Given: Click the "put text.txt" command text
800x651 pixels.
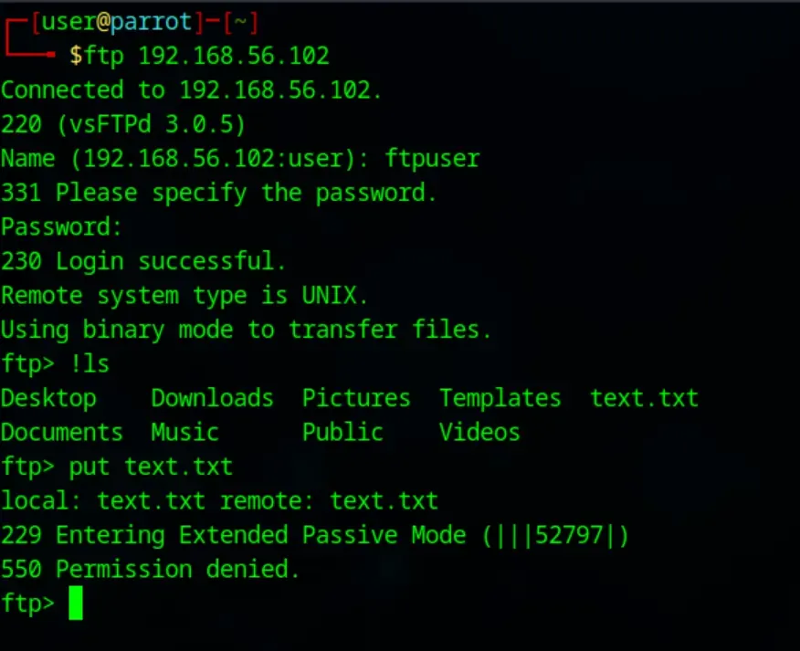Looking at the screenshot, I should coord(151,467).
